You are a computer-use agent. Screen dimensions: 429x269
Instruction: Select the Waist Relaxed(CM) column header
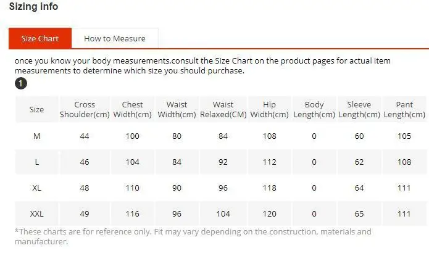(223, 109)
